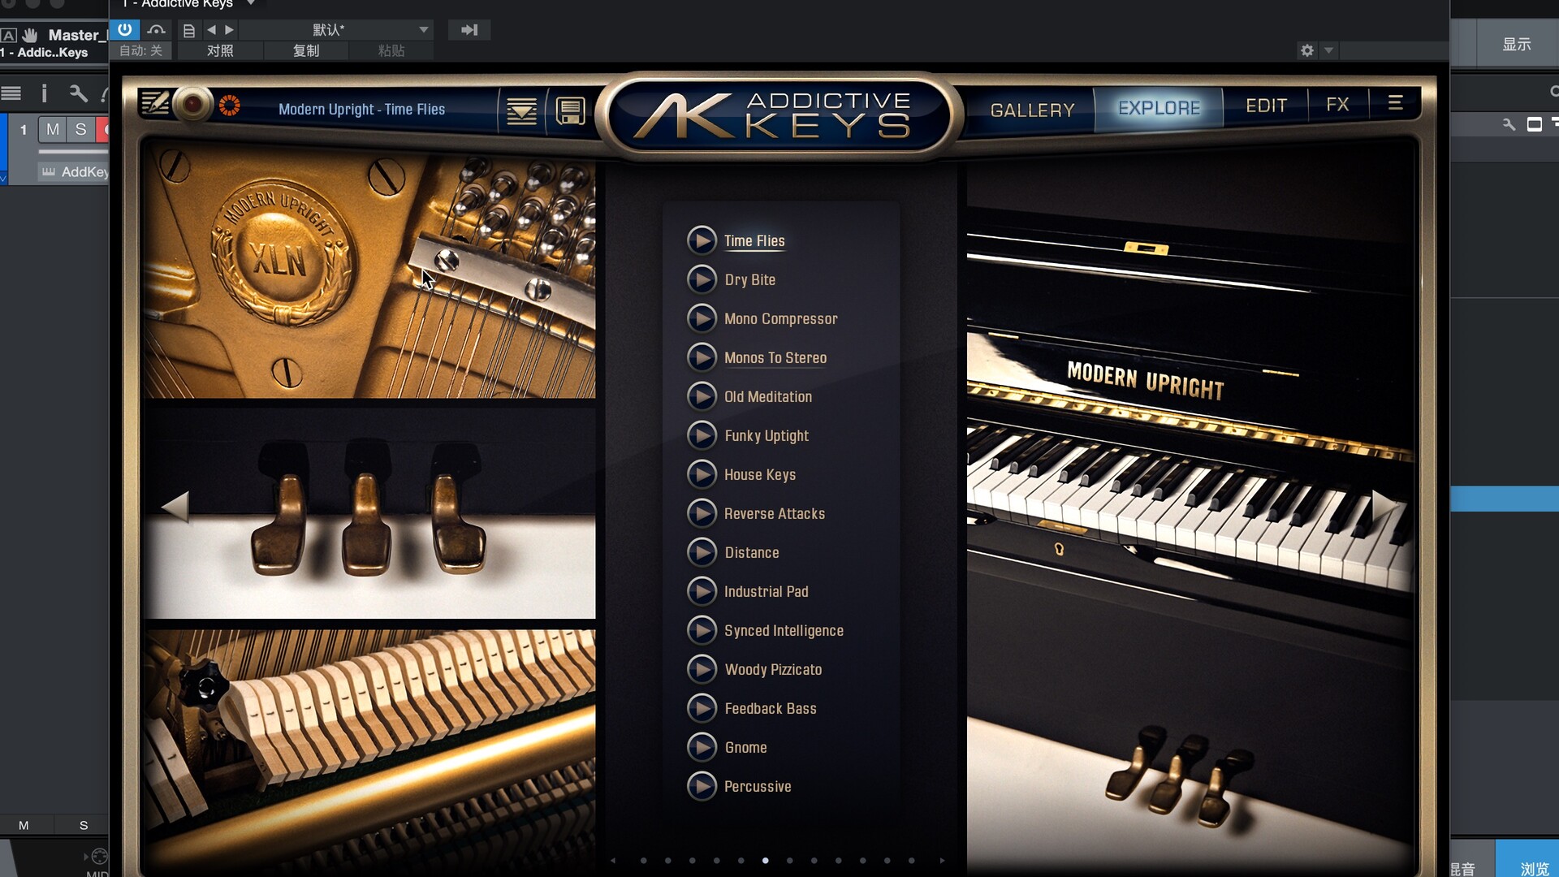The width and height of the screenshot is (1559, 877).
Task: Go to previous host preset arrow
Action: pos(211,30)
